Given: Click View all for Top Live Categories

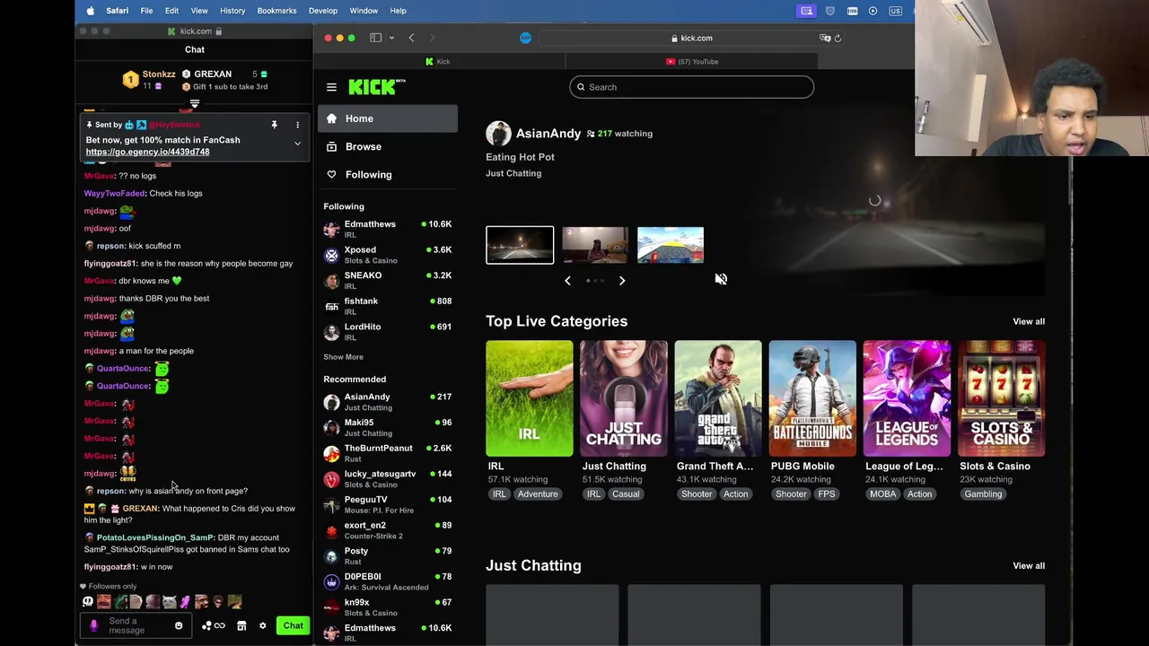Looking at the screenshot, I should [1029, 322].
